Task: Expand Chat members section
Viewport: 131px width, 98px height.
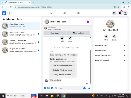Action: tap(110, 50)
